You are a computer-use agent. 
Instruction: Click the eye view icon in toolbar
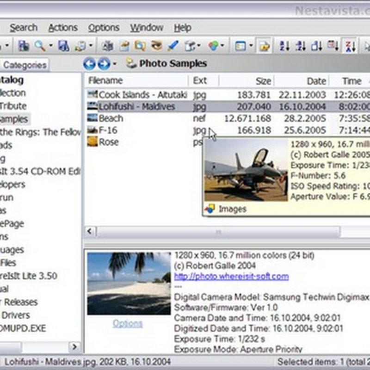coord(157,46)
